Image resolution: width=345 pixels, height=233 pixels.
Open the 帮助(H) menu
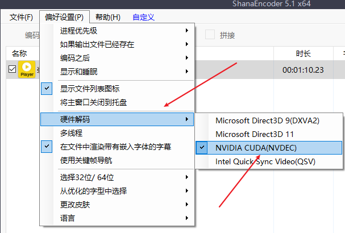pyautogui.click(x=108, y=18)
